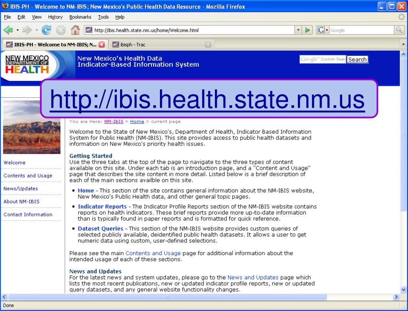408x311 pixels.
Task: Open the History menu
Action: 55,17
